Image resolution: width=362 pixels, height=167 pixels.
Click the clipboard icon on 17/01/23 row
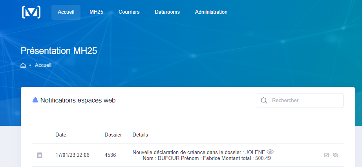(40, 155)
